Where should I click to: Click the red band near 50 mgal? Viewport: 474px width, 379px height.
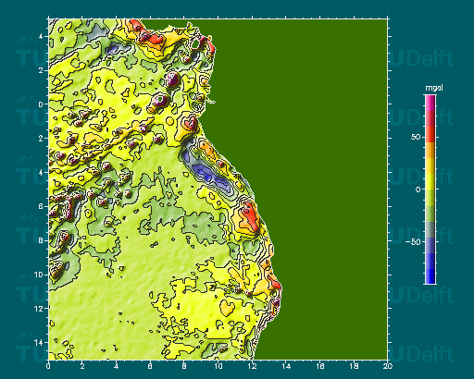pyautogui.click(x=430, y=134)
